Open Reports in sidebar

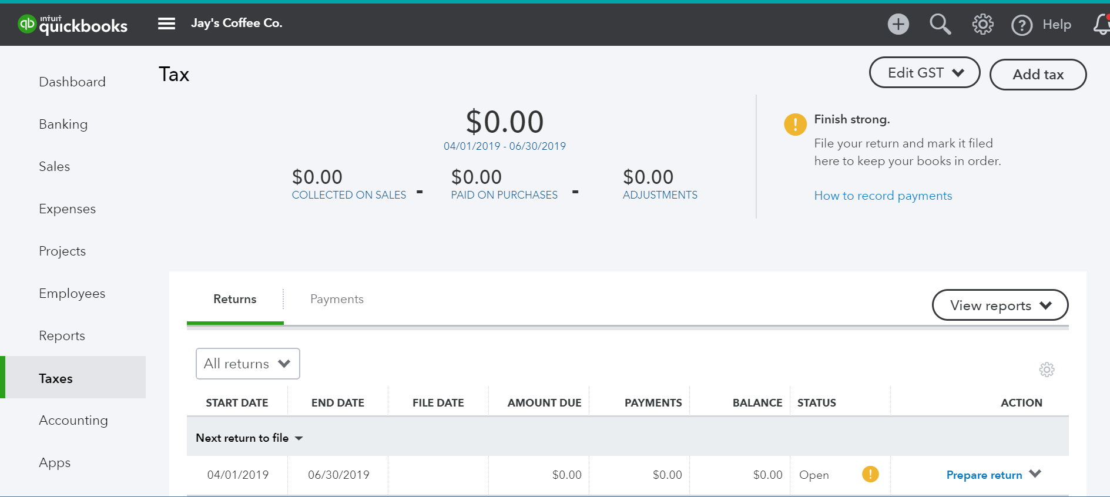(x=62, y=335)
